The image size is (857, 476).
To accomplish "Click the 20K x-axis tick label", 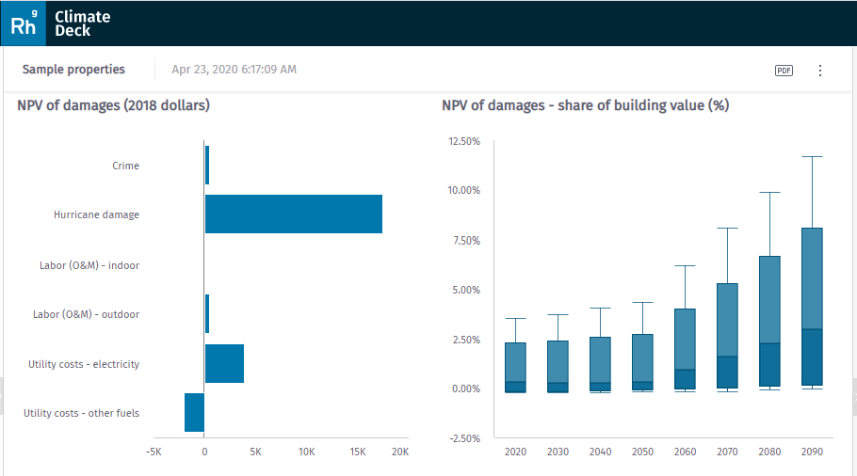I will [x=400, y=452].
